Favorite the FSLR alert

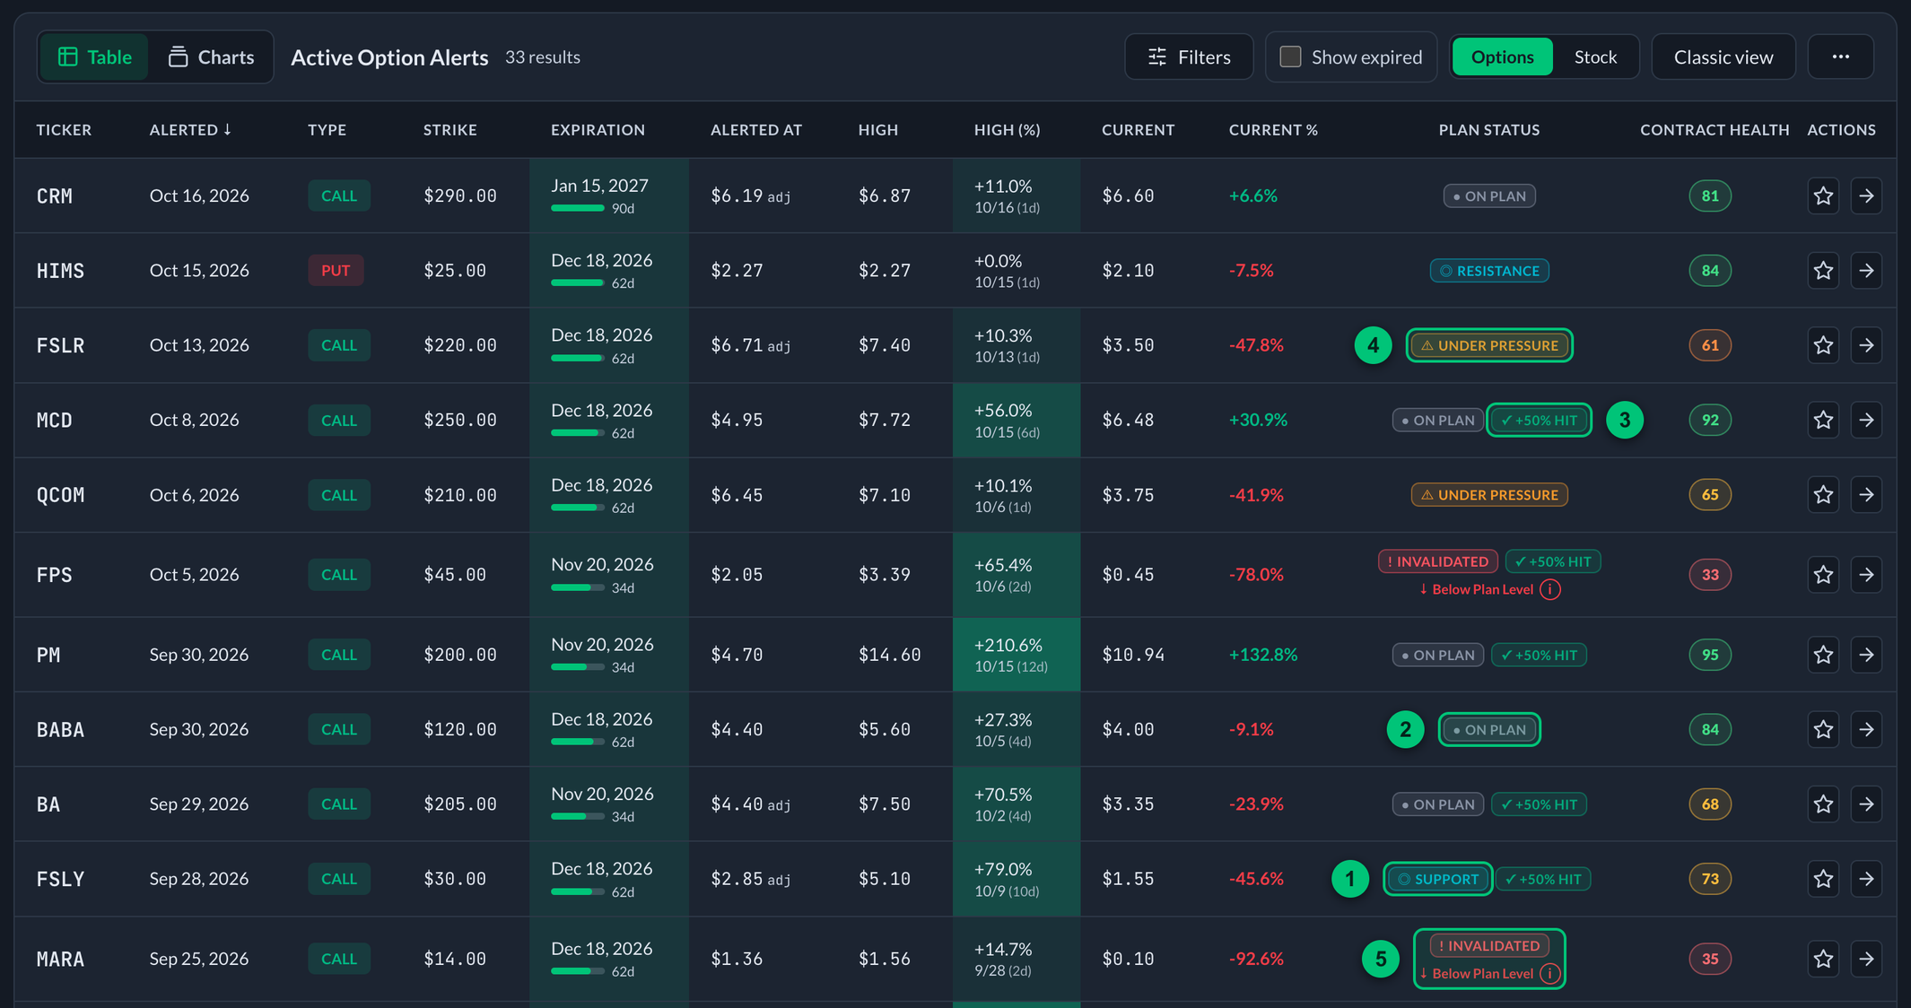(1823, 345)
